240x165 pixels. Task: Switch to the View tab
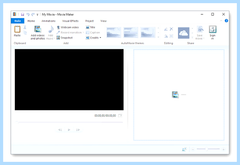104,21
